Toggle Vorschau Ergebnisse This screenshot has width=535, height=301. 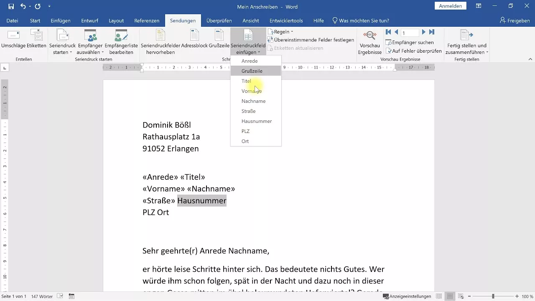tap(369, 42)
